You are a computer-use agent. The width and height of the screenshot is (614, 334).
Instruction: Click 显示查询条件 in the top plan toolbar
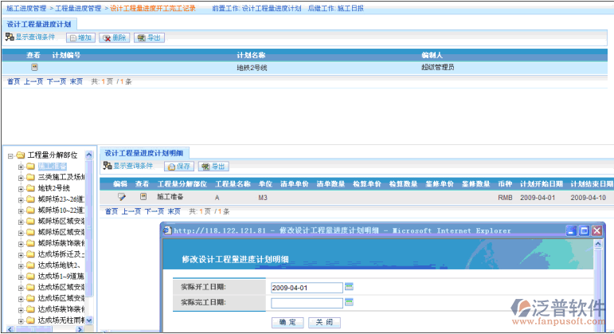[x=30, y=37]
